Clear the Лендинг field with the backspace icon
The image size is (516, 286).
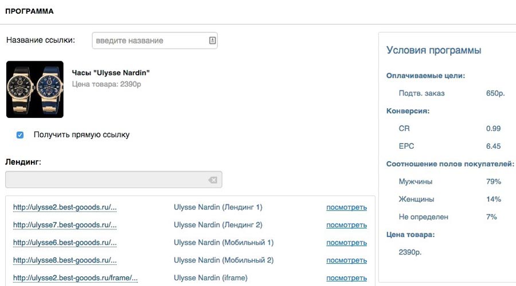(213, 180)
